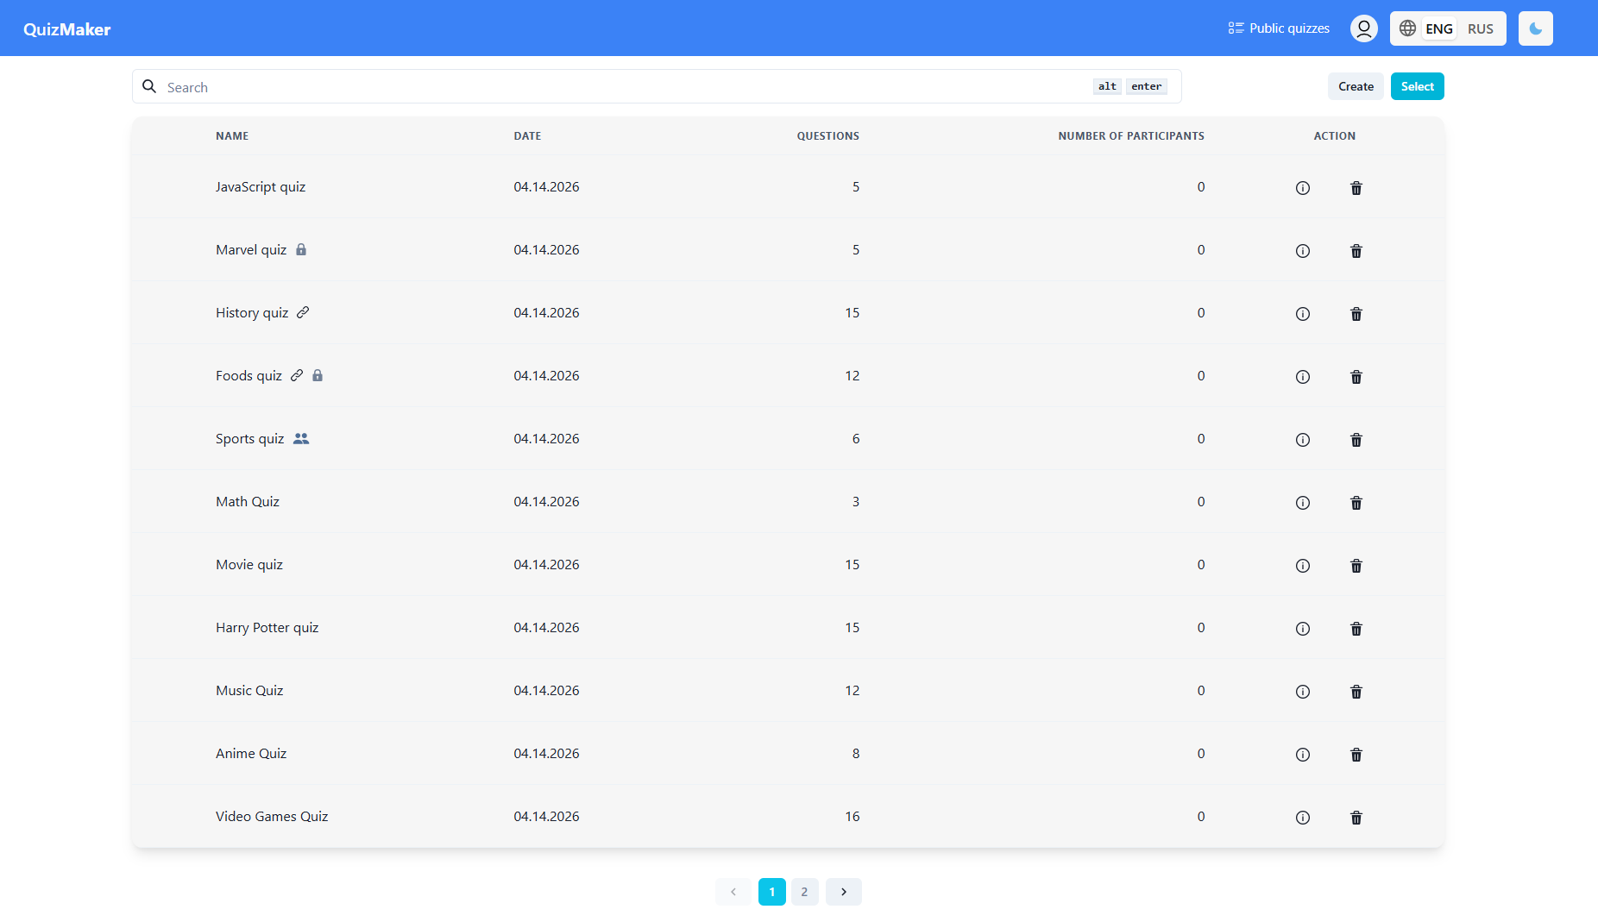Open the user profile icon
Screen dimensions: 1598x922
tap(1363, 28)
